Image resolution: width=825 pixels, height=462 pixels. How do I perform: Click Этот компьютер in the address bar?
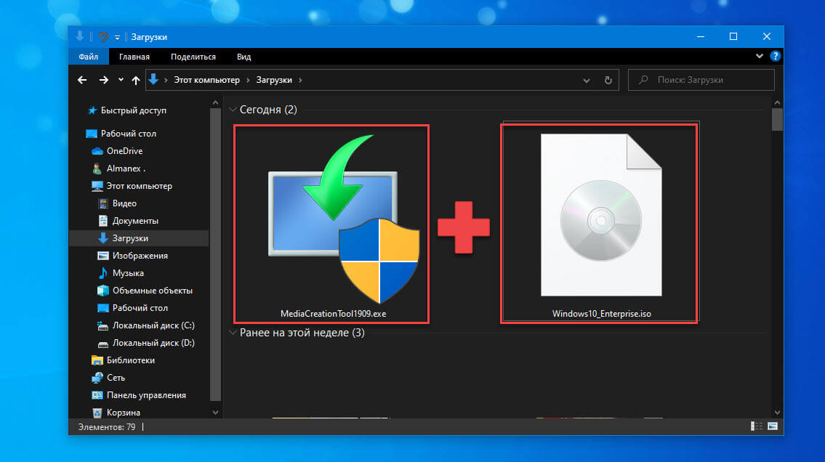[x=206, y=80]
